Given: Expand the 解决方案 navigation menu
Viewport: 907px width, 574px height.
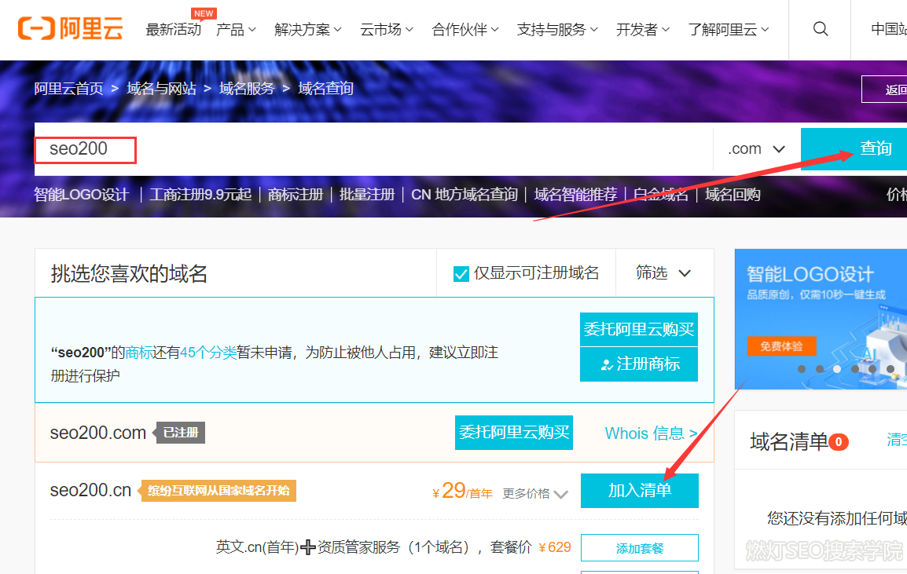Looking at the screenshot, I should [308, 30].
